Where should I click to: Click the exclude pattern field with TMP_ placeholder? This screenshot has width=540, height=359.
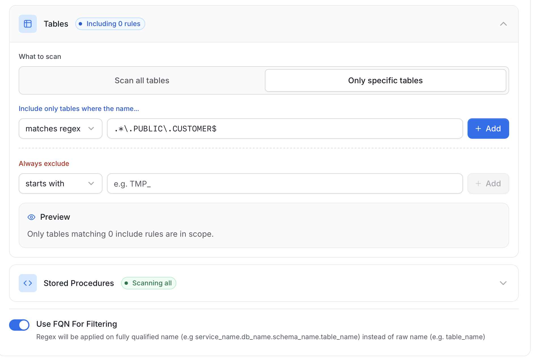click(x=285, y=183)
